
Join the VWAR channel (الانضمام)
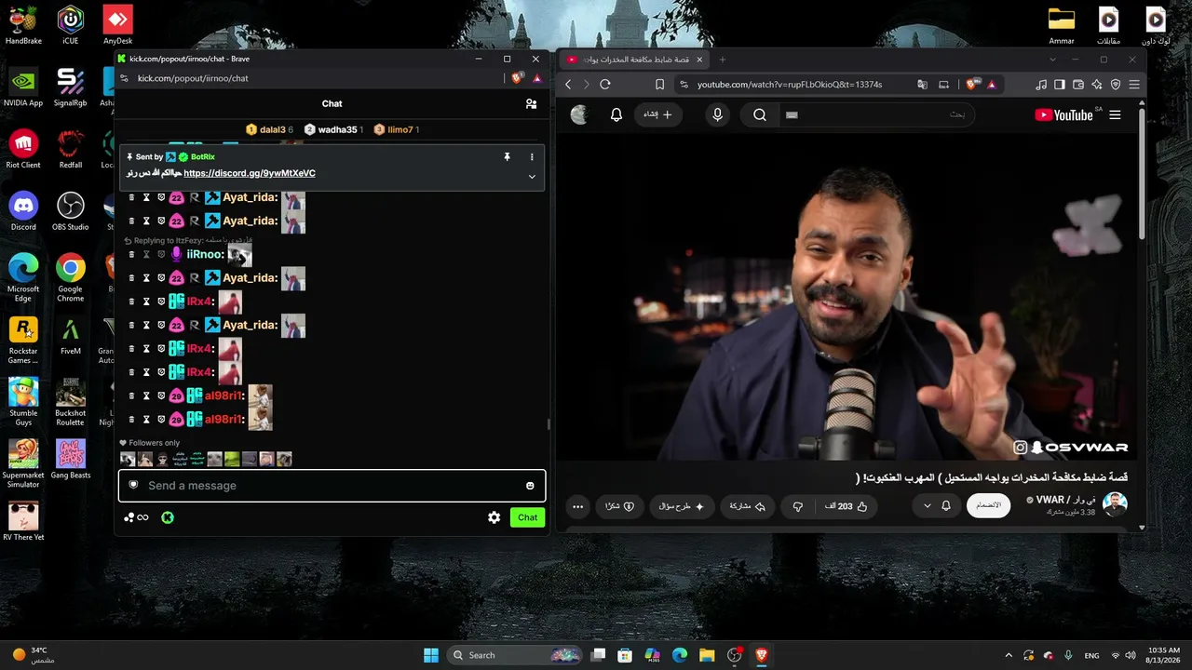coord(988,505)
